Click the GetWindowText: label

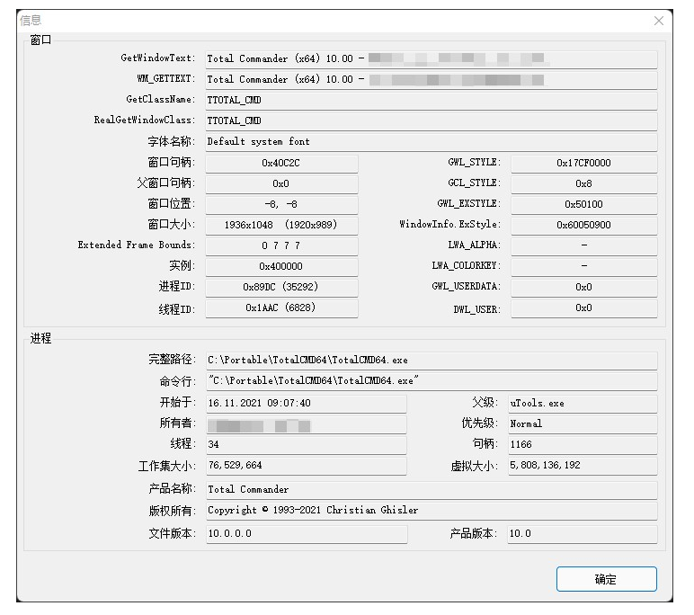point(157,58)
